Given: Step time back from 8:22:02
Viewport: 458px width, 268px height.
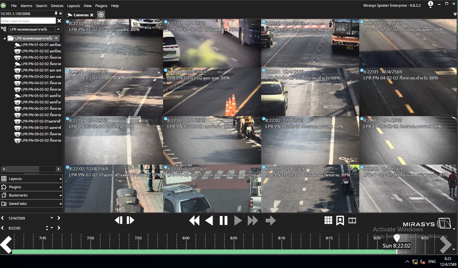Looking at the screenshot, I should pos(3,228).
